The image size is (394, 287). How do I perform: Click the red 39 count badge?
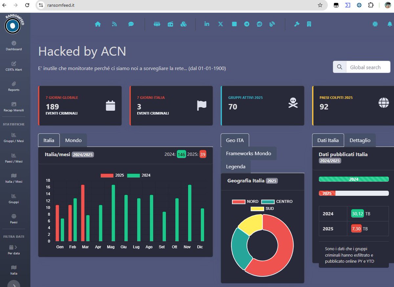tap(203, 154)
